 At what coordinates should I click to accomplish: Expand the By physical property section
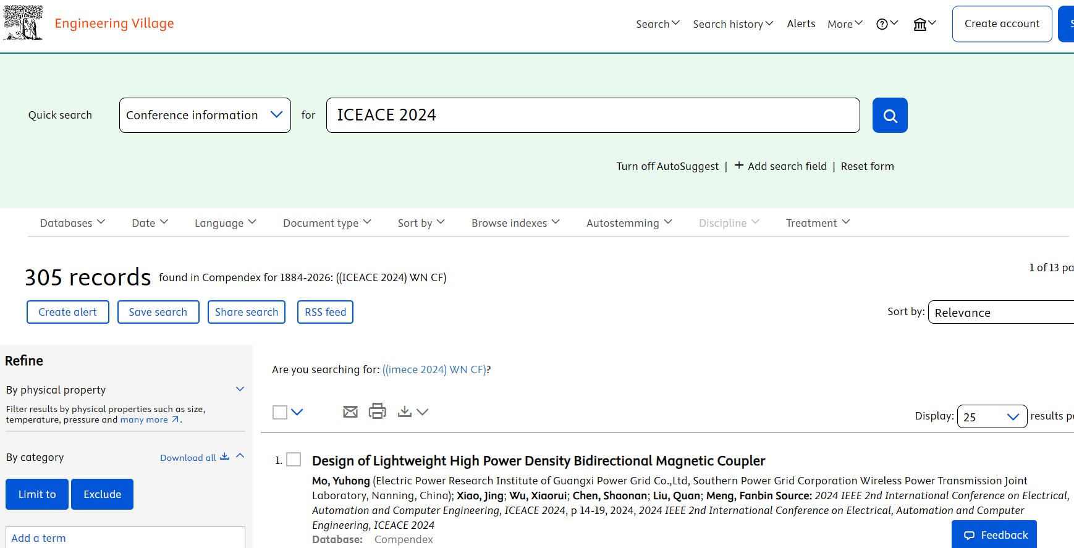(240, 389)
